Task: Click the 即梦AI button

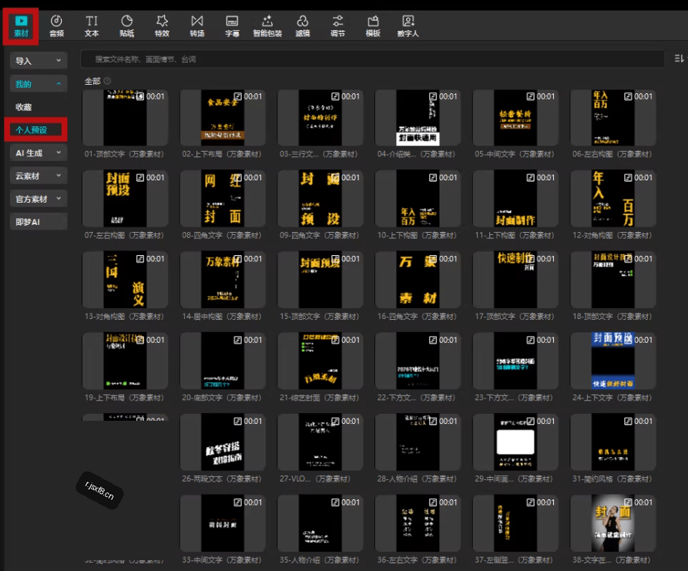Action: [39, 222]
